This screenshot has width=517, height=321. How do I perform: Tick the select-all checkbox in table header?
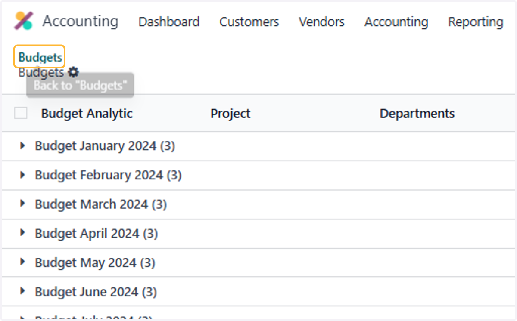21,113
